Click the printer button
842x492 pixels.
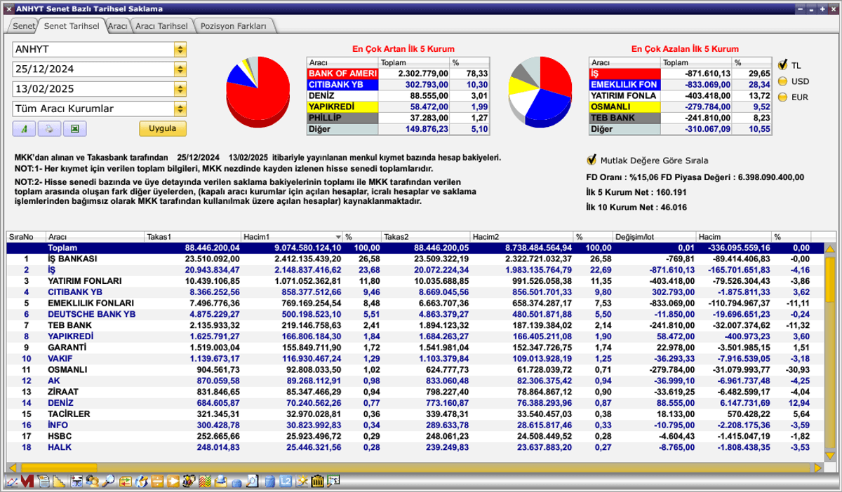tap(48, 129)
